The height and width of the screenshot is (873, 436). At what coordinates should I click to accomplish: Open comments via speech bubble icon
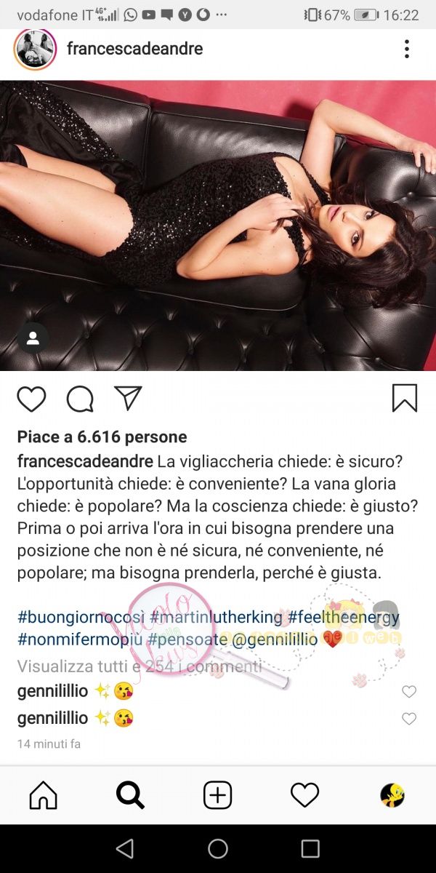pos(80,399)
